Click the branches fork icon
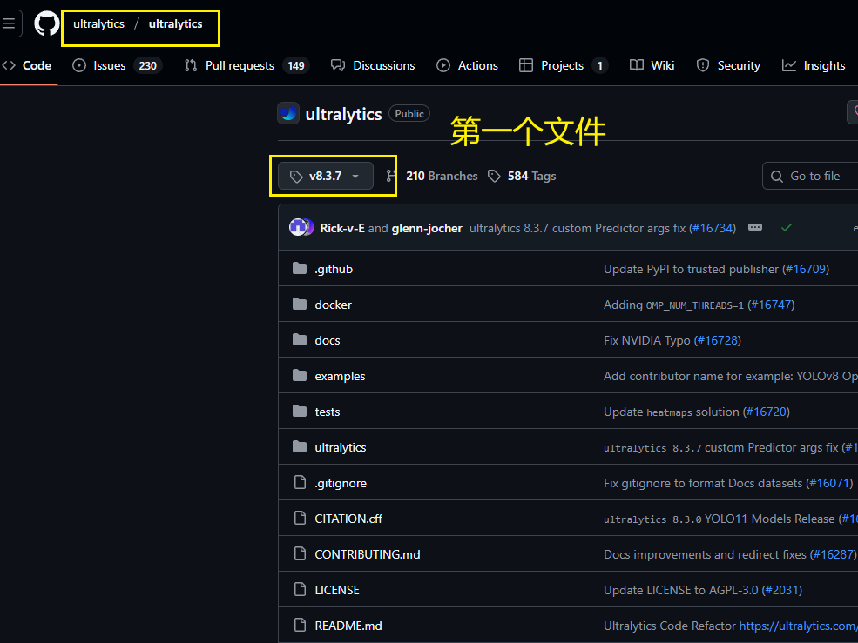 coord(391,176)
